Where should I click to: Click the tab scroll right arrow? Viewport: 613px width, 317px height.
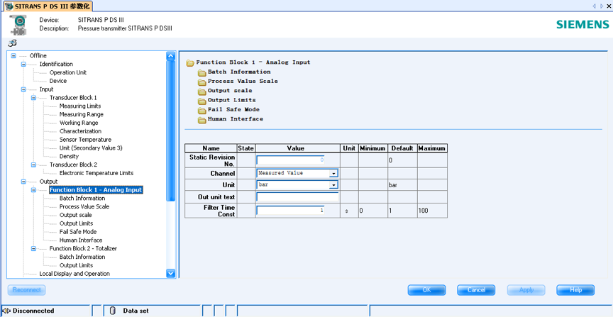[602, 6]
